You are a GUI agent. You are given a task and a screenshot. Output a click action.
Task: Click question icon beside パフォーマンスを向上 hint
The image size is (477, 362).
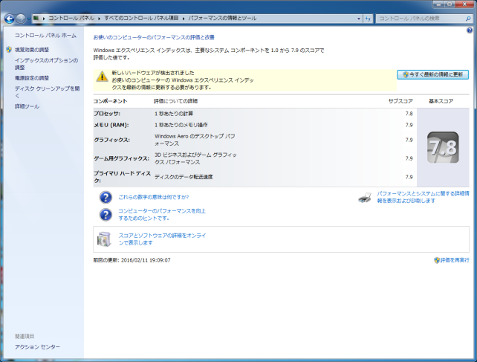(x=106, y=214)
